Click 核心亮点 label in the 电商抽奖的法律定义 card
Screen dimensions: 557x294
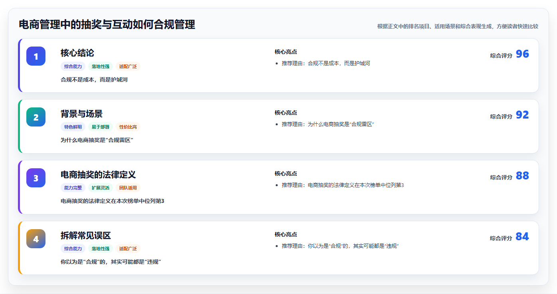click(286, 173)
